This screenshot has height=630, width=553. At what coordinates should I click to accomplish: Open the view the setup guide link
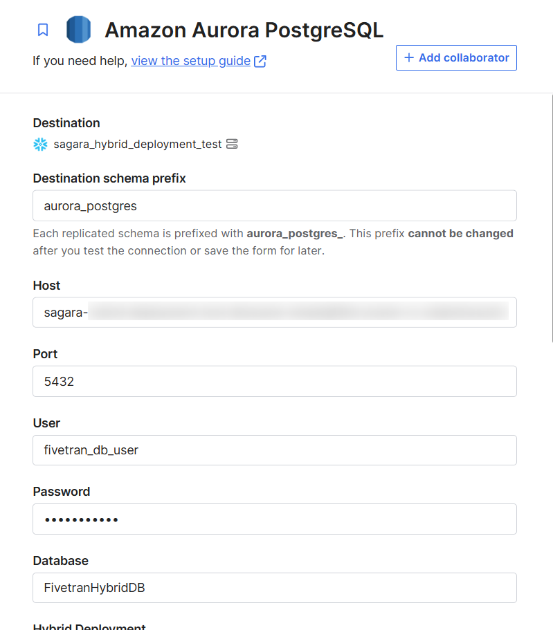point(190,61)
